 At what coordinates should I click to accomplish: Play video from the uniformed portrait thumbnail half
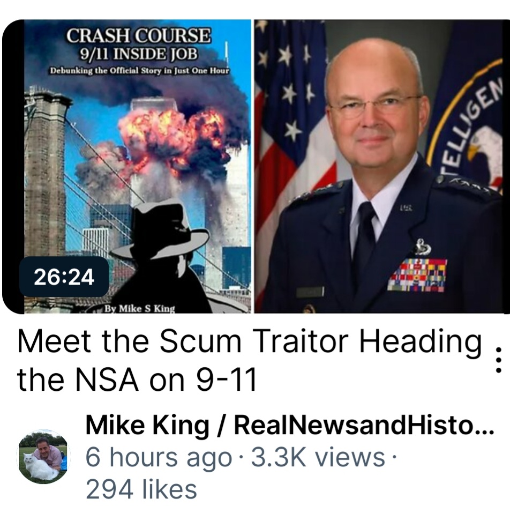(381, 167)
